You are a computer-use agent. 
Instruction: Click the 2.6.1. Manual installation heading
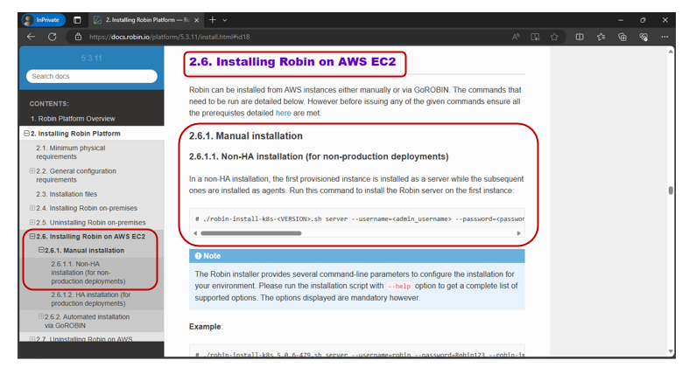[x=246, y=136]
